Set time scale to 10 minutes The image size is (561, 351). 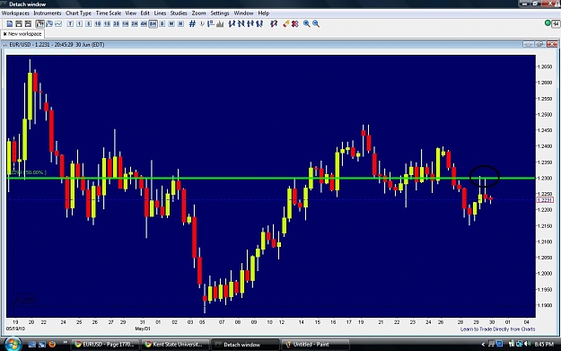[x=98, y=24]
